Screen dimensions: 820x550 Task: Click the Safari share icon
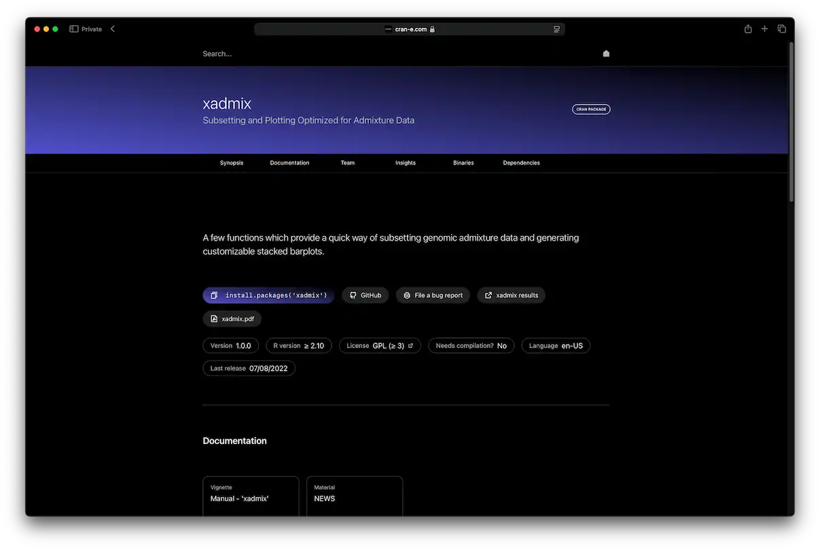tap(747, 29)
